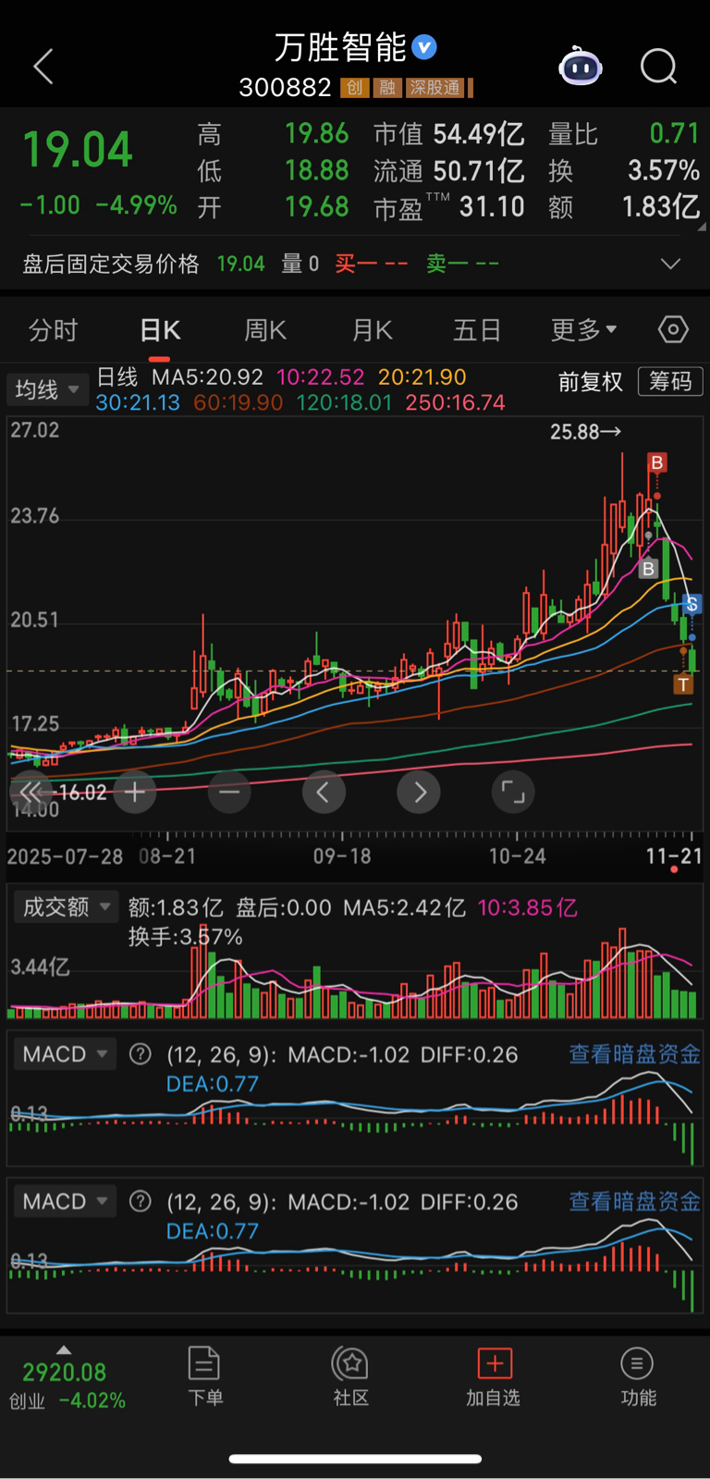Tap the 买一 bid quote
Screen dimensions: 710x1479
coord(372,265)
